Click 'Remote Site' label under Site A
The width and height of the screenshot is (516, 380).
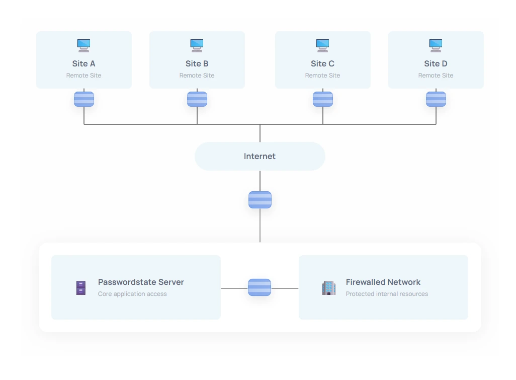click(83, 75)
